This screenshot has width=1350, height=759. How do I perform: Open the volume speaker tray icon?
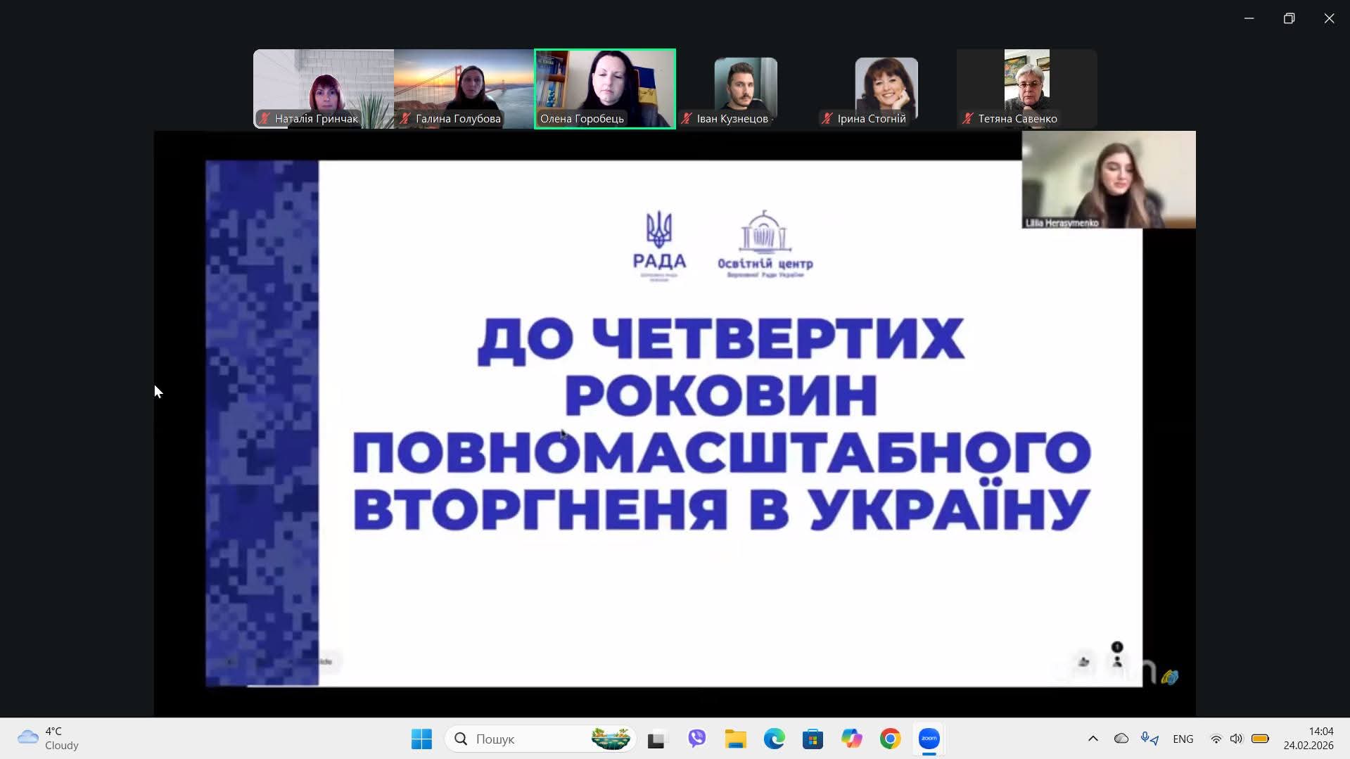pos(1236,739)
